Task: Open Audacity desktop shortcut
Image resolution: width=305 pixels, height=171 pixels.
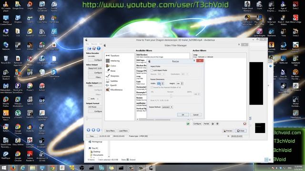Action: pos(30,129)
